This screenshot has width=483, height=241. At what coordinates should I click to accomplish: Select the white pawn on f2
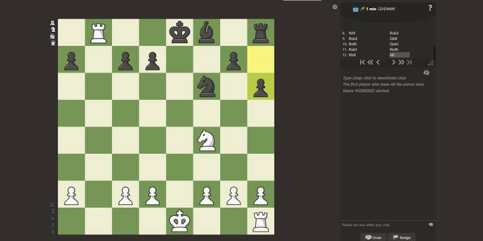point(207,195)
